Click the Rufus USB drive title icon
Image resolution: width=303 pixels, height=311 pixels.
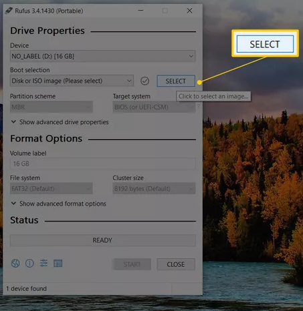click(9, 11)
